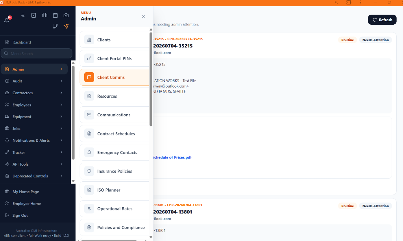Click Needs Attention tag on 13801 card
The image size is (403, 241).
(375, 206)
